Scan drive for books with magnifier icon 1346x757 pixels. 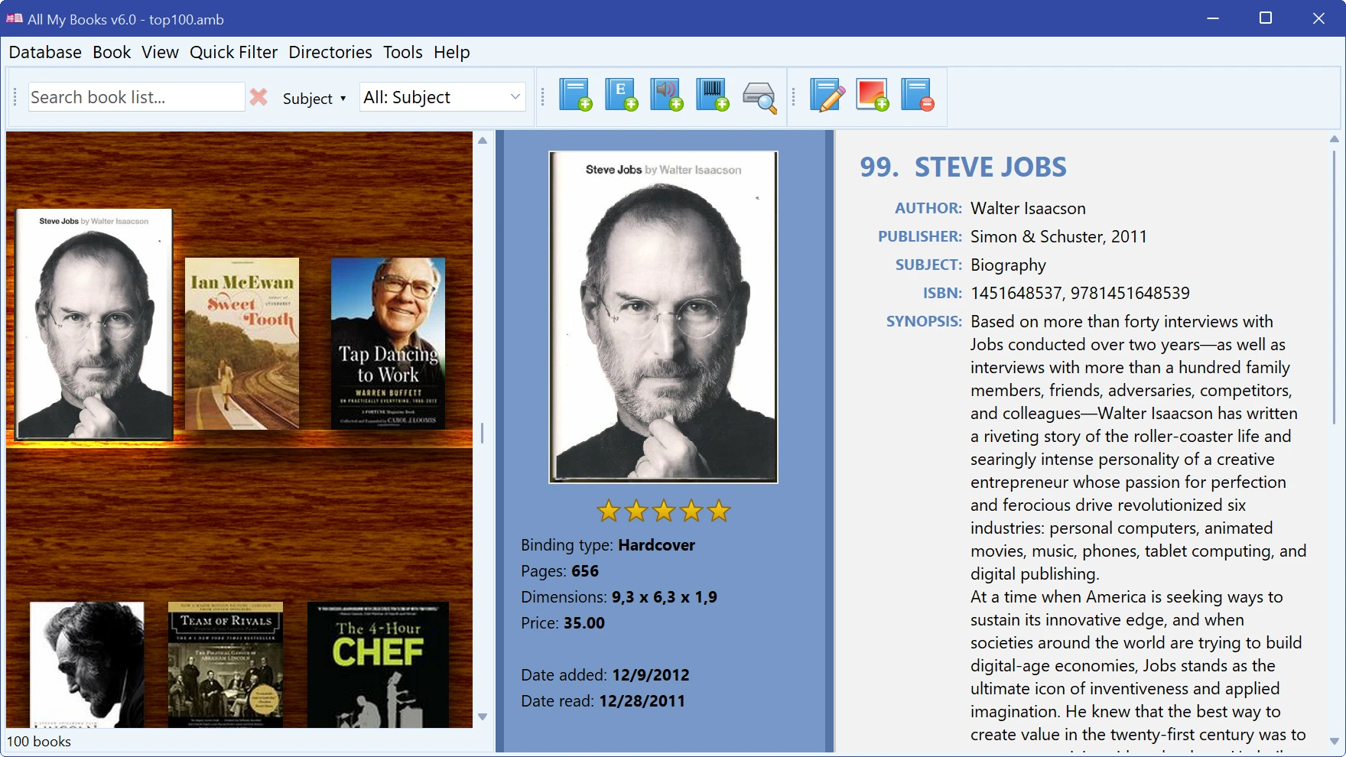[759, 97]
